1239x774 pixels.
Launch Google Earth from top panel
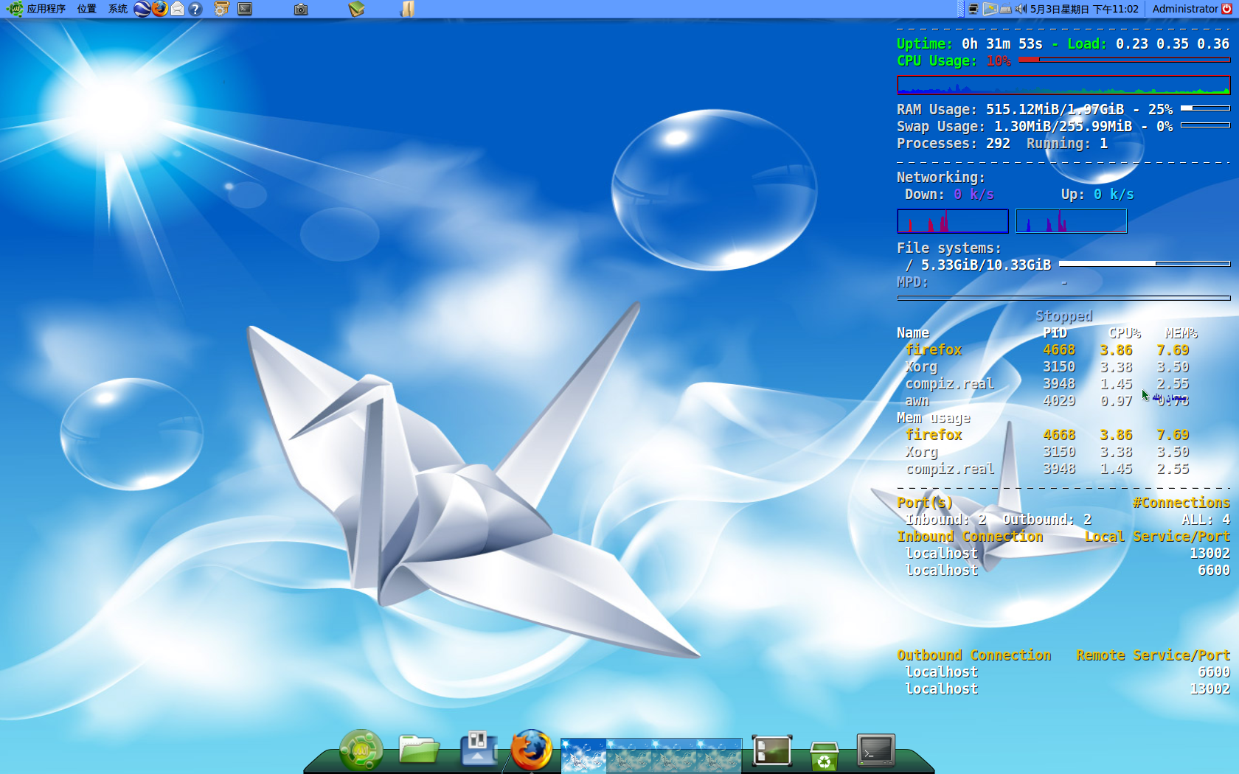pos(142,9)
